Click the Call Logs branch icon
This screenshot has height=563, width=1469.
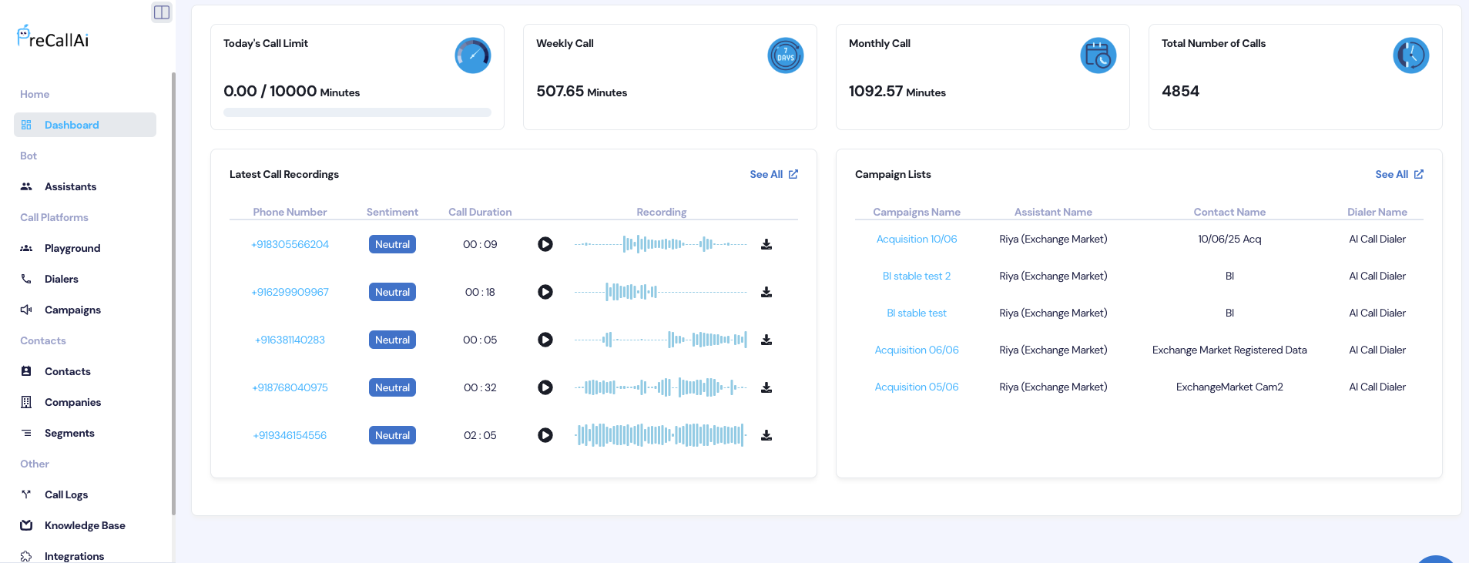pos(26,494)
